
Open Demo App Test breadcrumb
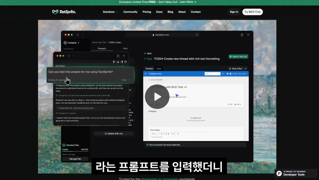pyautogui.click(x=99, y=42)
